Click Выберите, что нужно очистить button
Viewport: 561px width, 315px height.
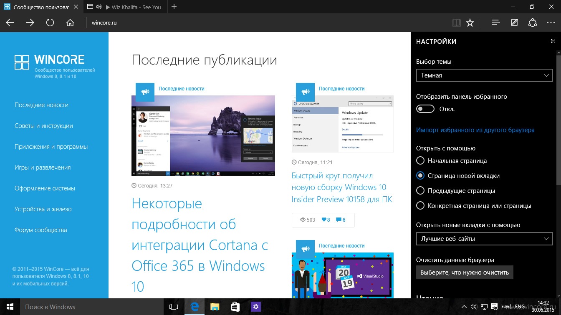[x=465, y=272]
